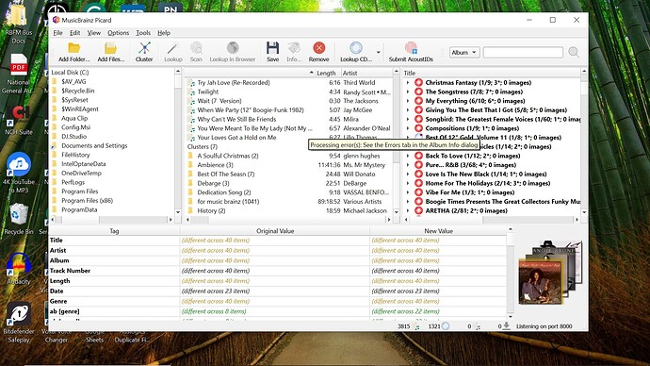Select the Track Number tag row
Image resolution: width=650 pixels, height=366 pixels.
(x=278, y=271)
